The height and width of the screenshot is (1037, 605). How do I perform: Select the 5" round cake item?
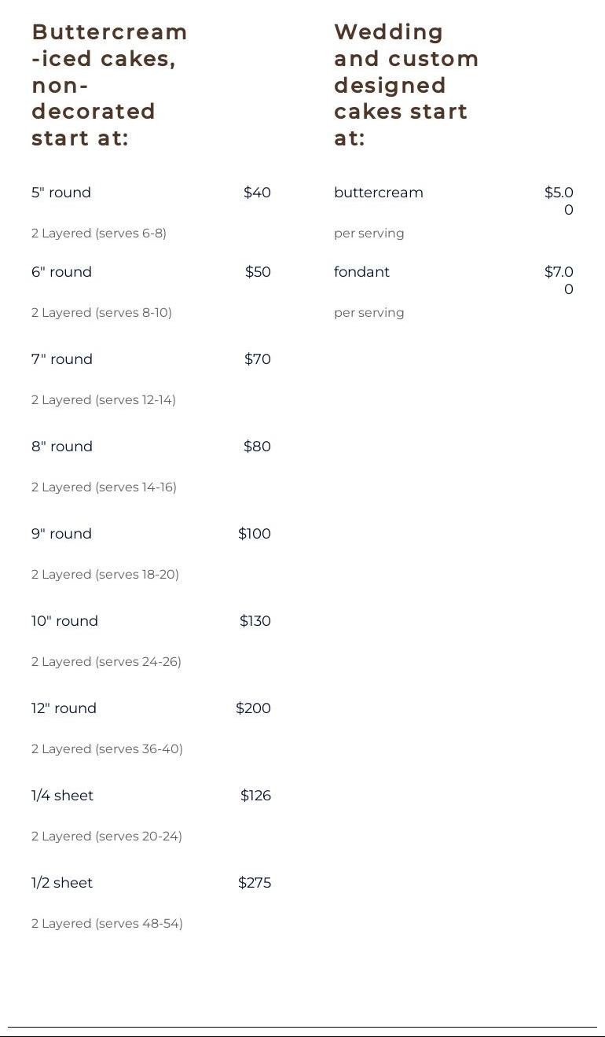pos(61,193)
